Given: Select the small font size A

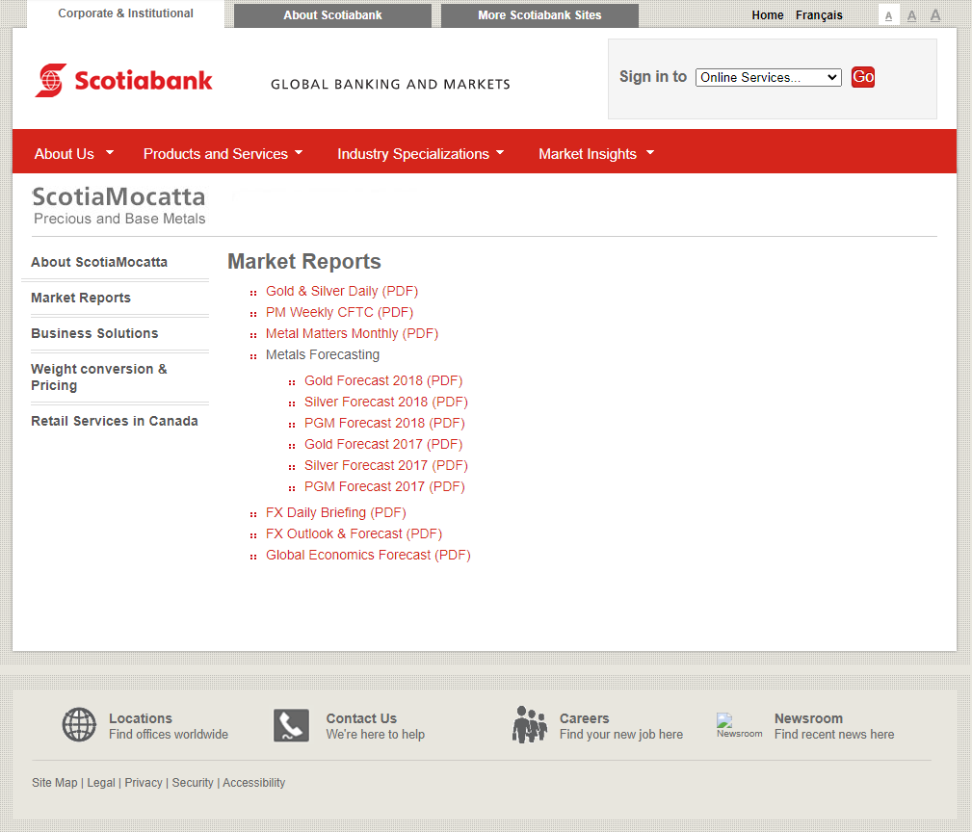Looking at the screenshot, I should pyautogui.click(x=889, y=15).
